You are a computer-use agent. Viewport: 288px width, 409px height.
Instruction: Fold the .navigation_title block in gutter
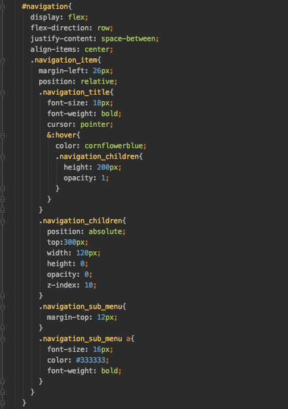[2, 93]
